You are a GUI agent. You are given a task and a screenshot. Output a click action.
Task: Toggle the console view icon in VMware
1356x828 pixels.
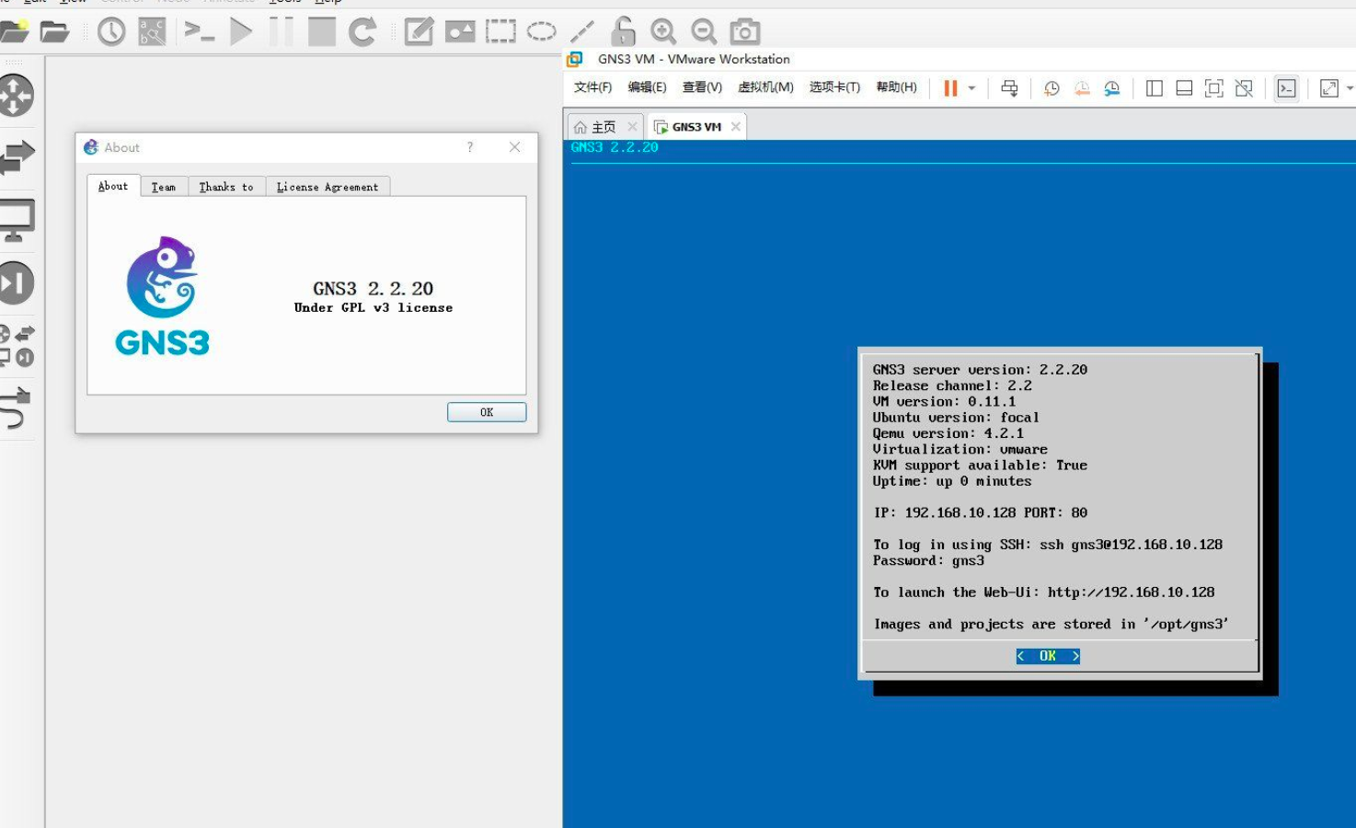point(1287,88)
